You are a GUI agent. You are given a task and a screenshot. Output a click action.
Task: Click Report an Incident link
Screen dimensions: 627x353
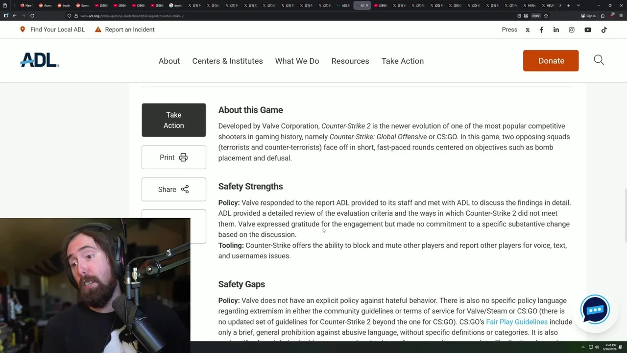click(124, 29)
